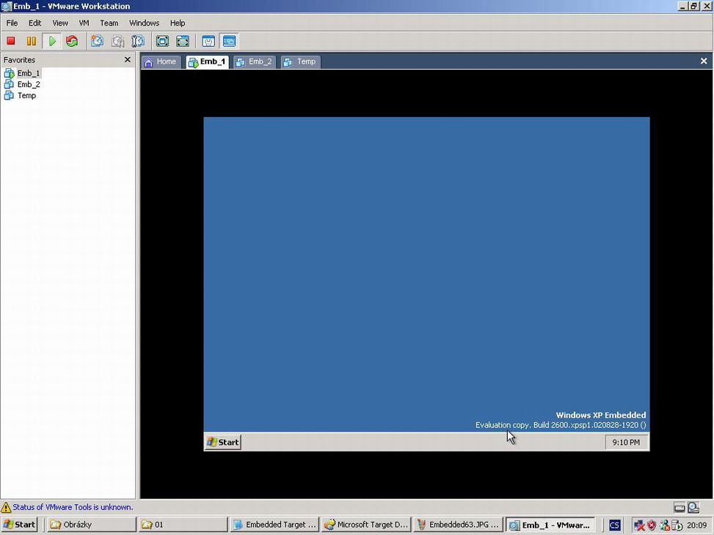Switch to Embedded63.JPG taskbar button

pyautogui.click(x=459, y=525)
